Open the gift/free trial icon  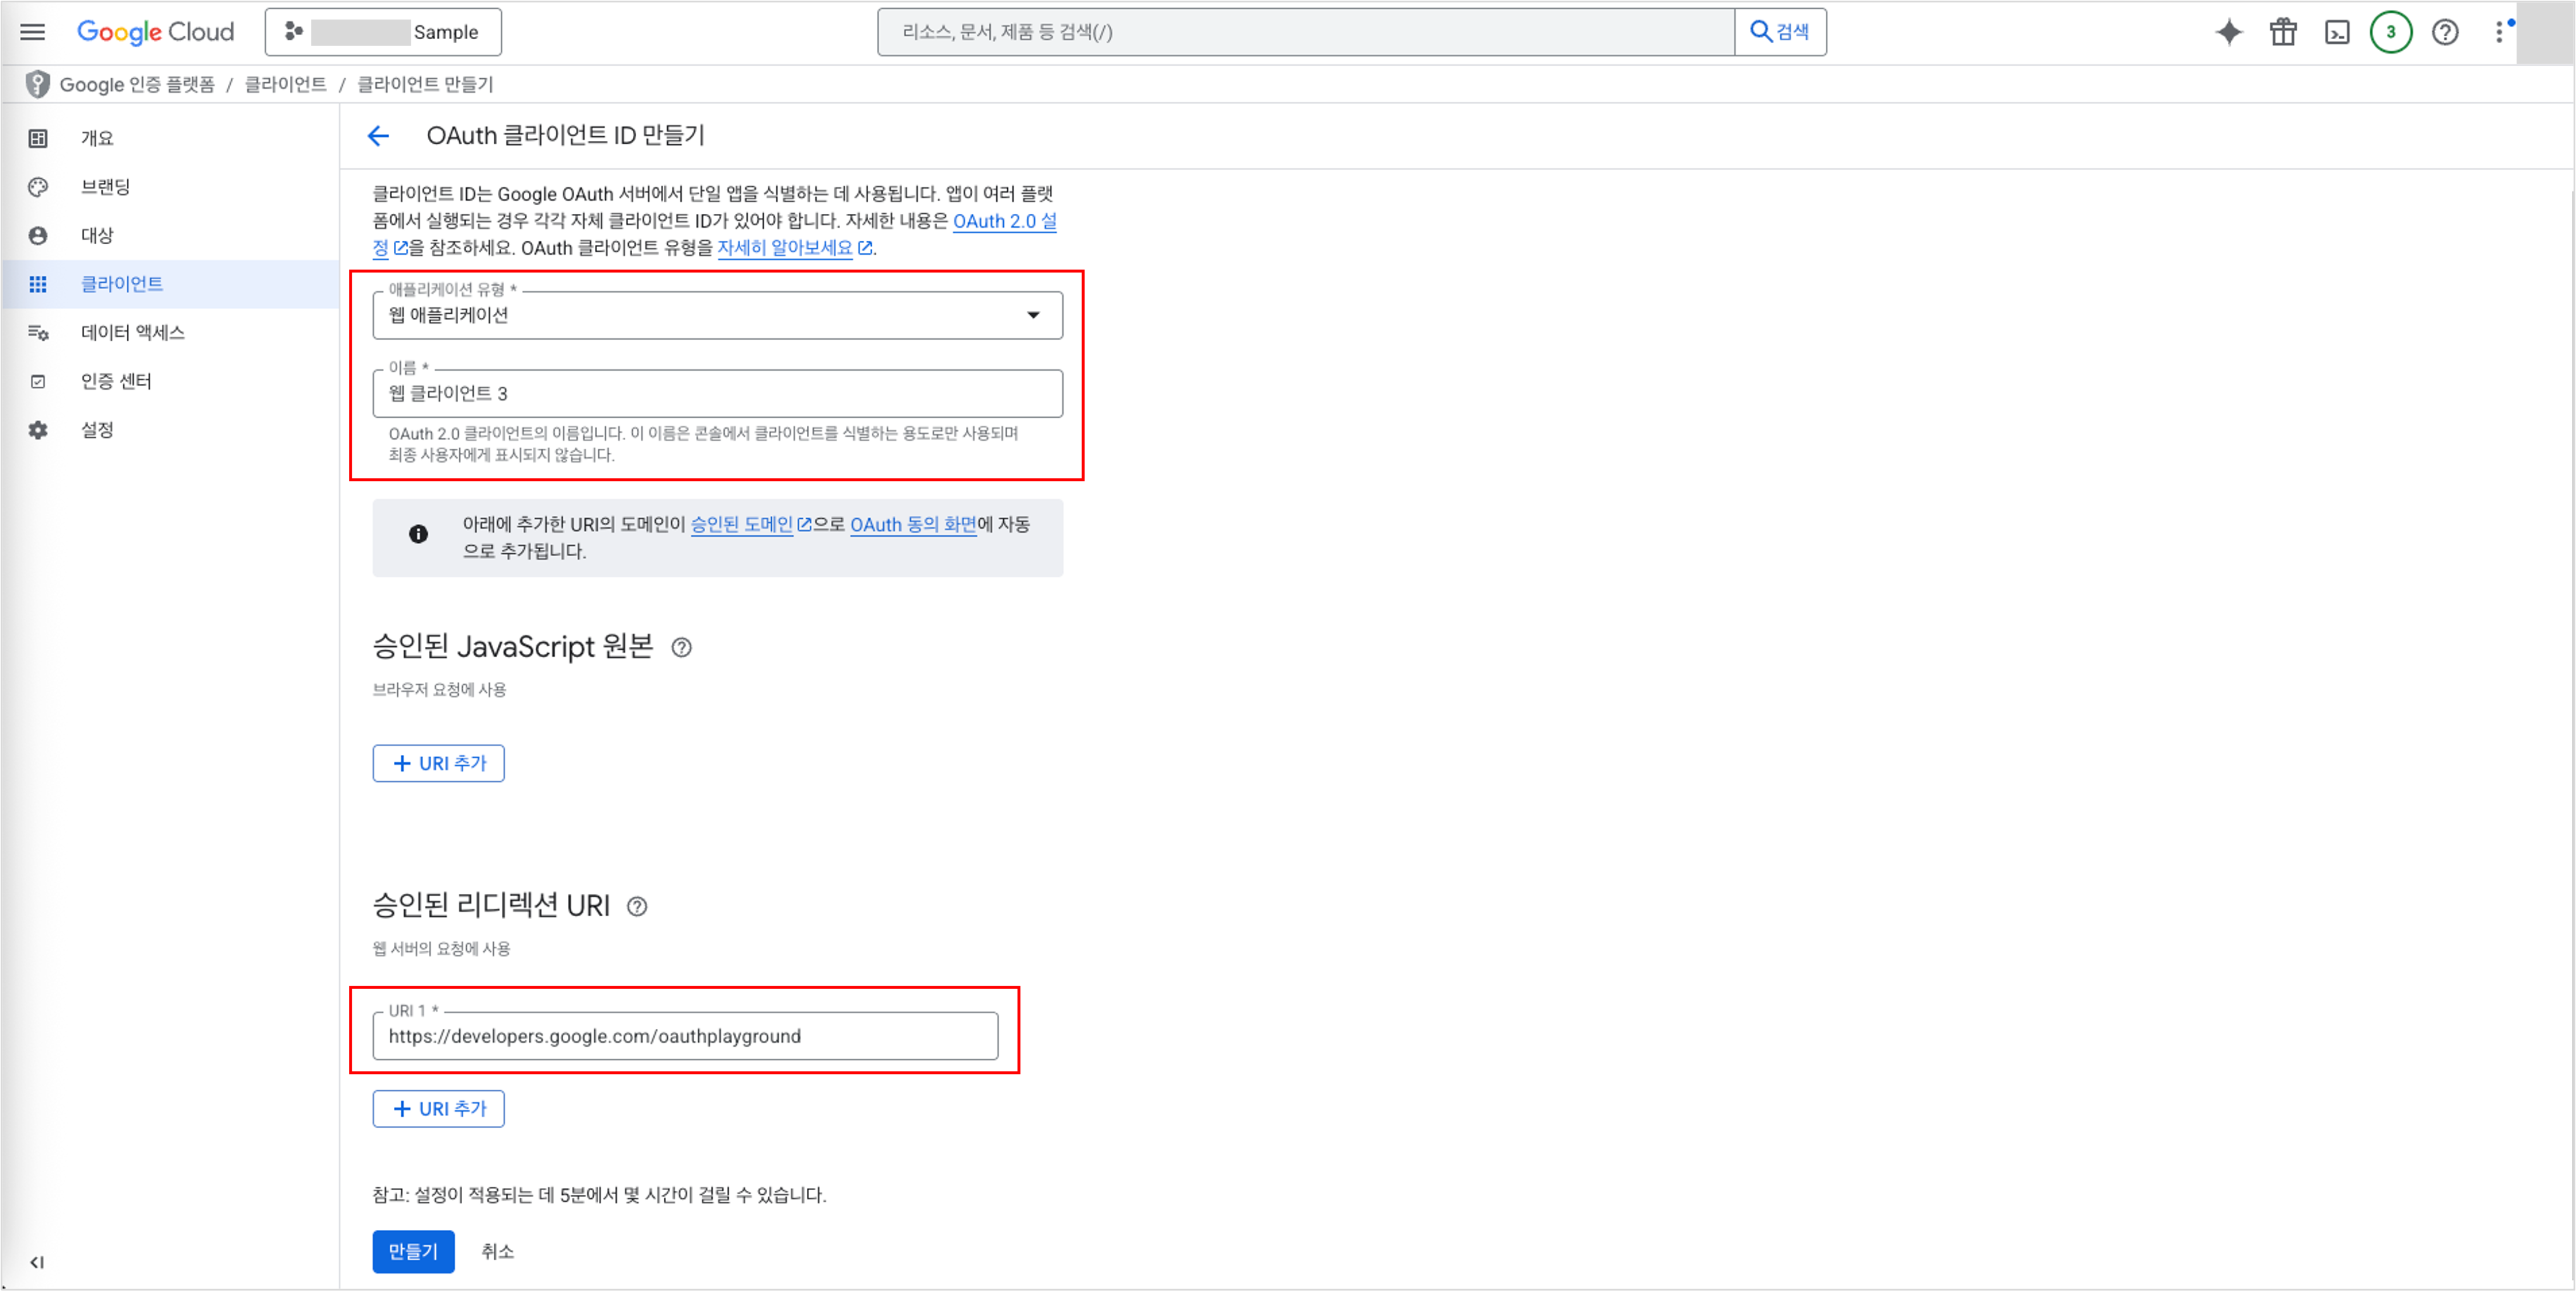coord(2283,32)
